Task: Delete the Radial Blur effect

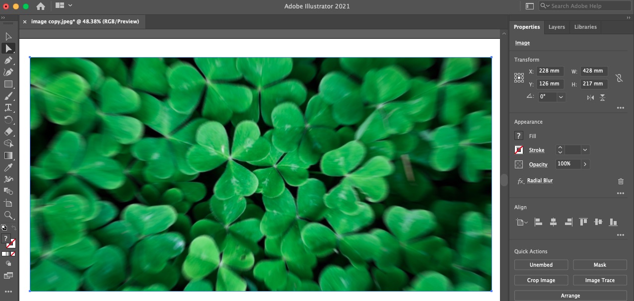Action: point(621,181)
